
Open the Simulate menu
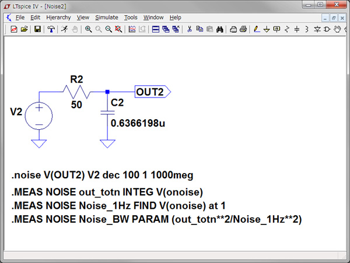coord(107,18)
